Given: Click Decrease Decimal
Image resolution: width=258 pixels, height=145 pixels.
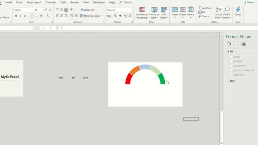Looking at the screenshot, I should (x=130, y=16).
